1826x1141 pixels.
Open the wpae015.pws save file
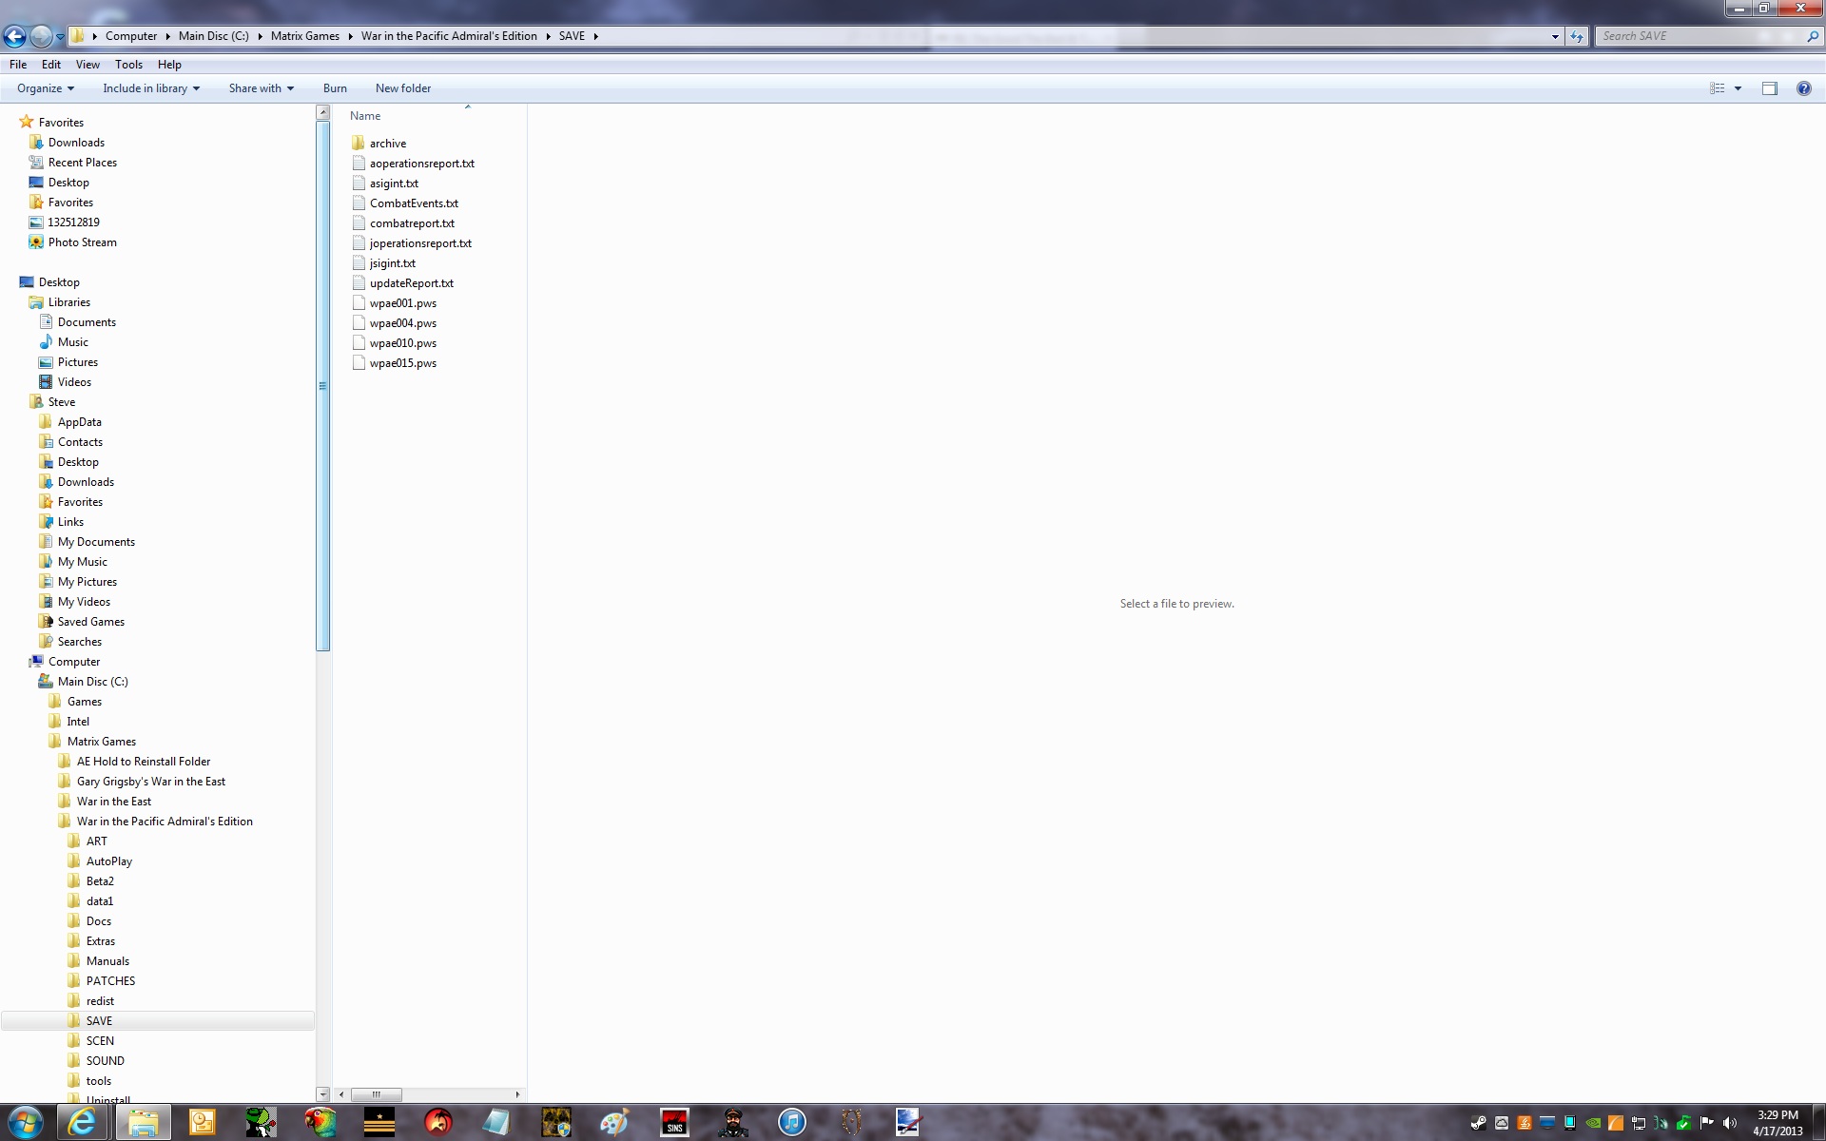402,363
